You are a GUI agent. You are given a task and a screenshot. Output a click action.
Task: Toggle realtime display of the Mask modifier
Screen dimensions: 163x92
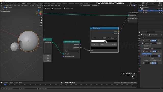point(154,51)
